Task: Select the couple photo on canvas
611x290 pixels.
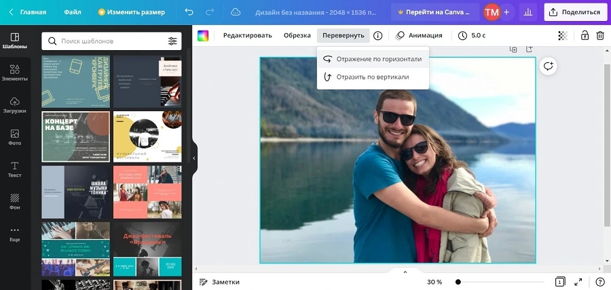Action: [x=397, y=160]
